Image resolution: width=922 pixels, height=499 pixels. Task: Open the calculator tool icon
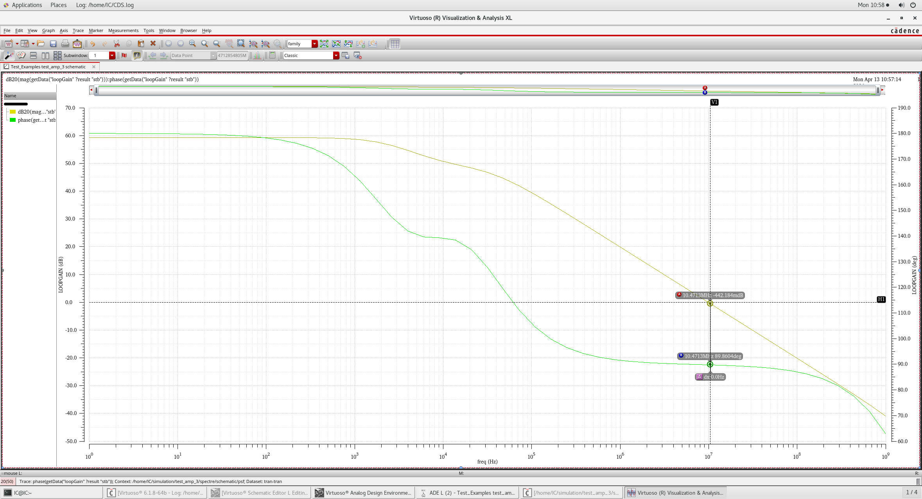tap(273, 55)
